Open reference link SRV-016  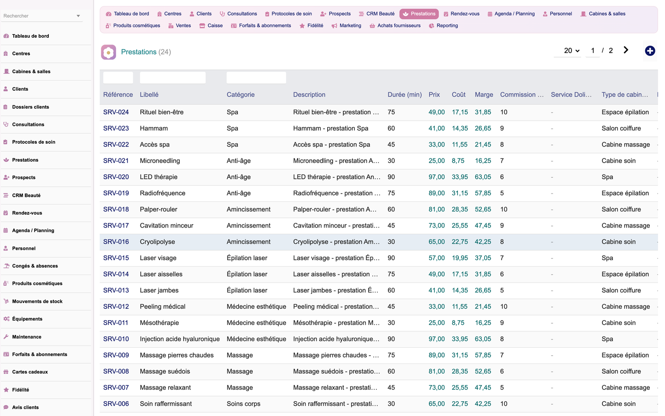tap(116, 242)
